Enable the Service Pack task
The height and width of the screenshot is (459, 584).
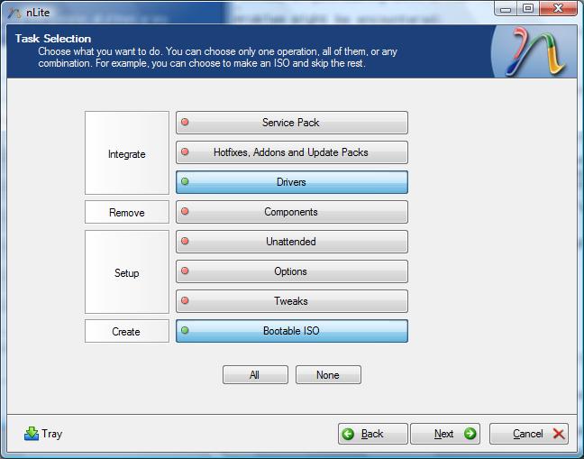coord(291,123)
